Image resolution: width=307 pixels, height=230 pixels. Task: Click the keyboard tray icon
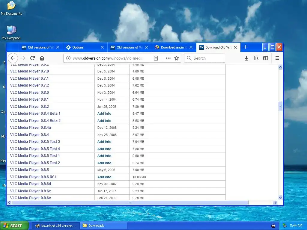click(x=273, y=226)
